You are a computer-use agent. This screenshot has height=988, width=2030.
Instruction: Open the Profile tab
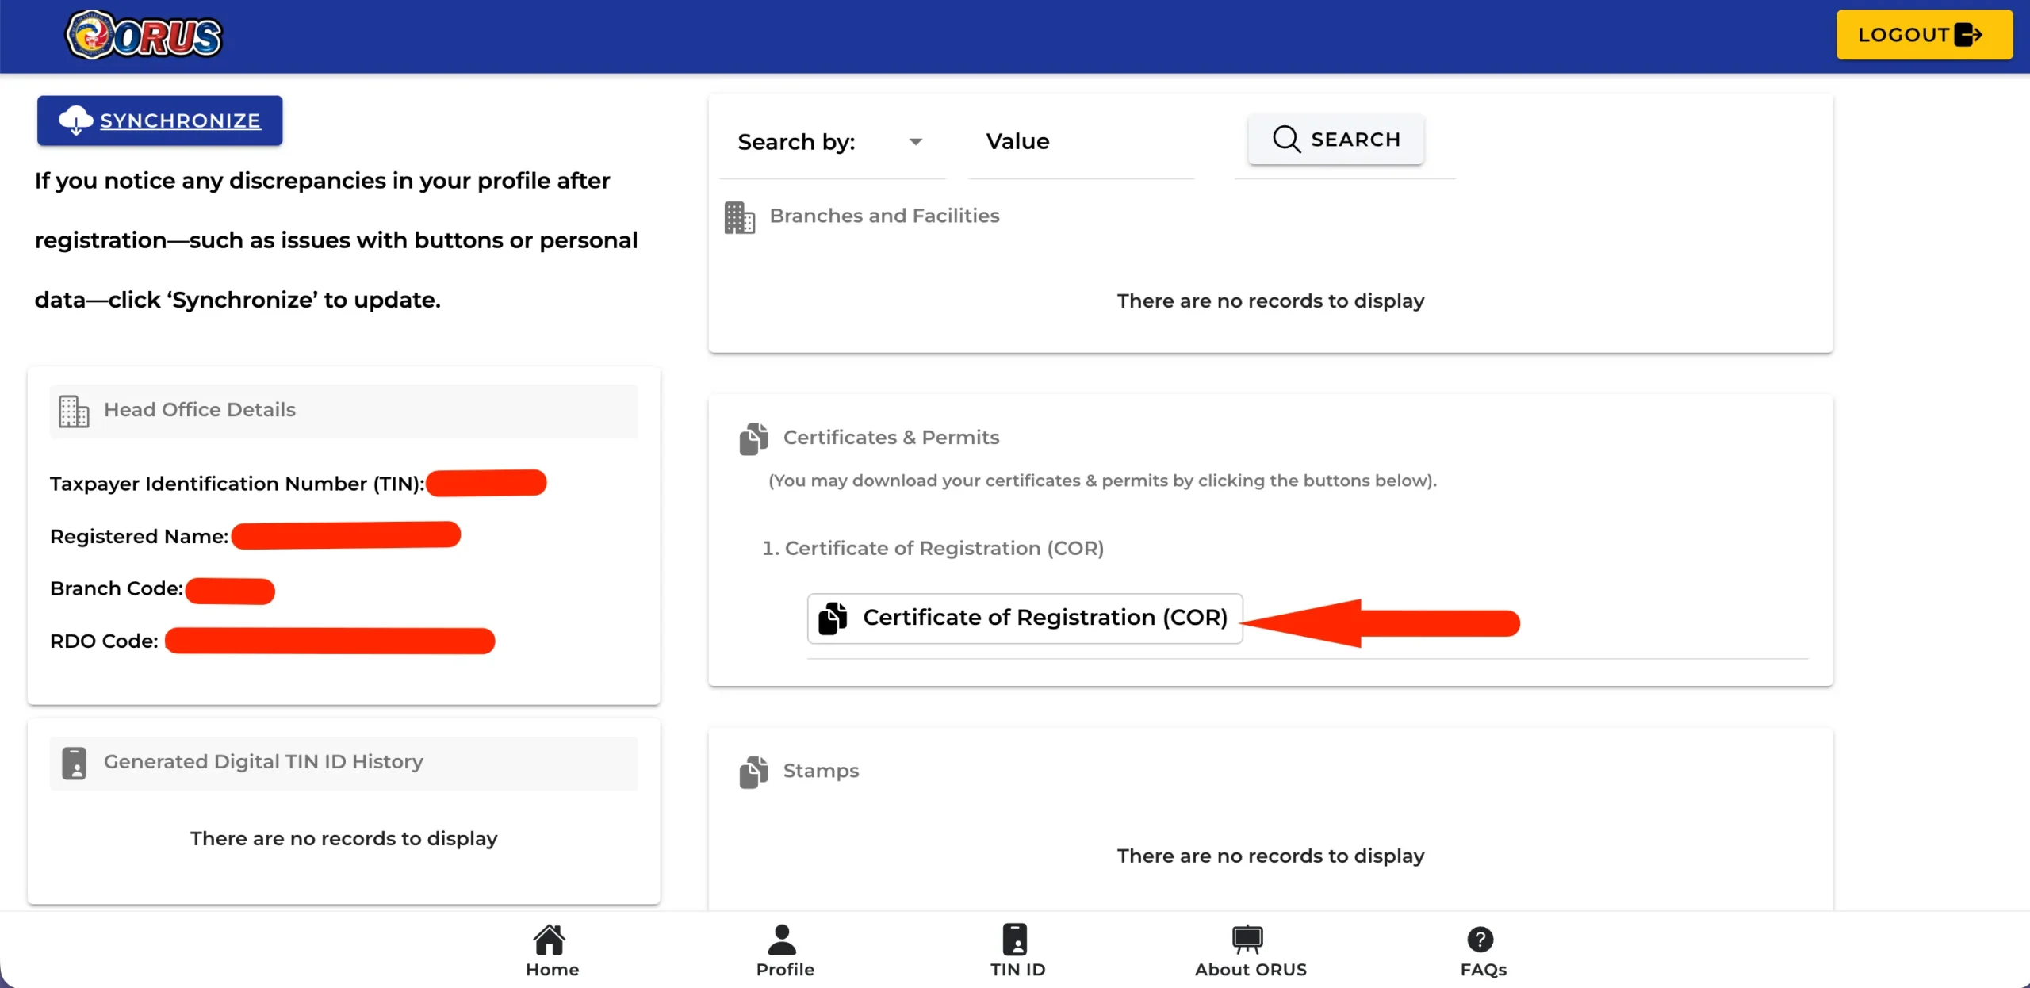(x=784, y=951)
